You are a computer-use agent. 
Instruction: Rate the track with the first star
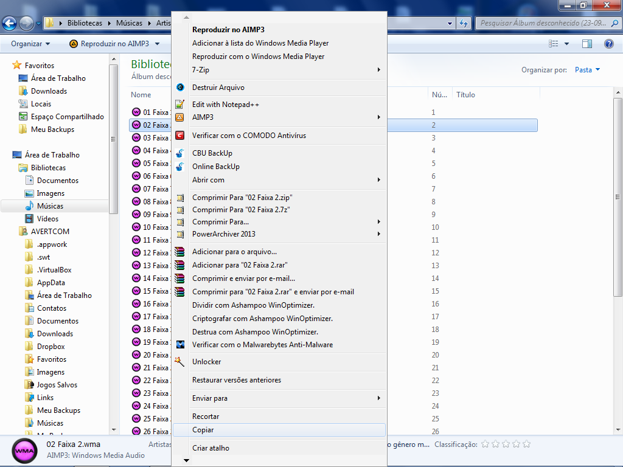click(485, 445)
